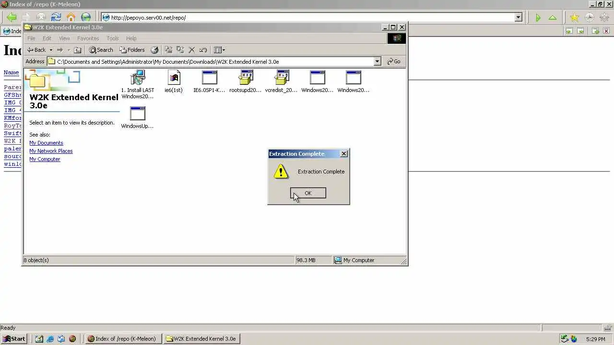Image resolution: width=614 pixels, height=345 pixels.
Task: Click the K-Meleon green Up triangle
Action: 553,18
